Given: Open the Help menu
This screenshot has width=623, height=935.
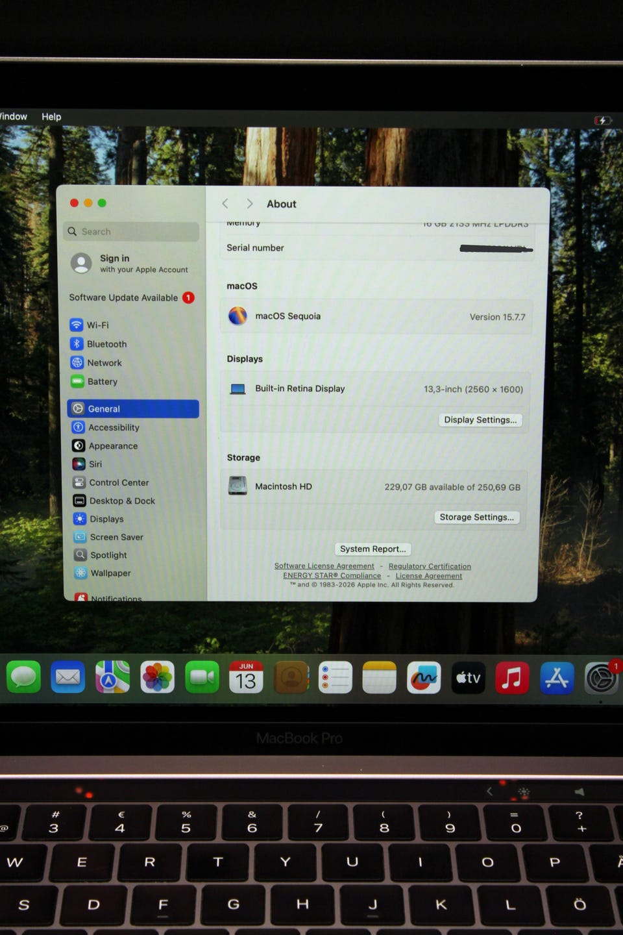Looking at the screenshot, I should tap(51, 117).
